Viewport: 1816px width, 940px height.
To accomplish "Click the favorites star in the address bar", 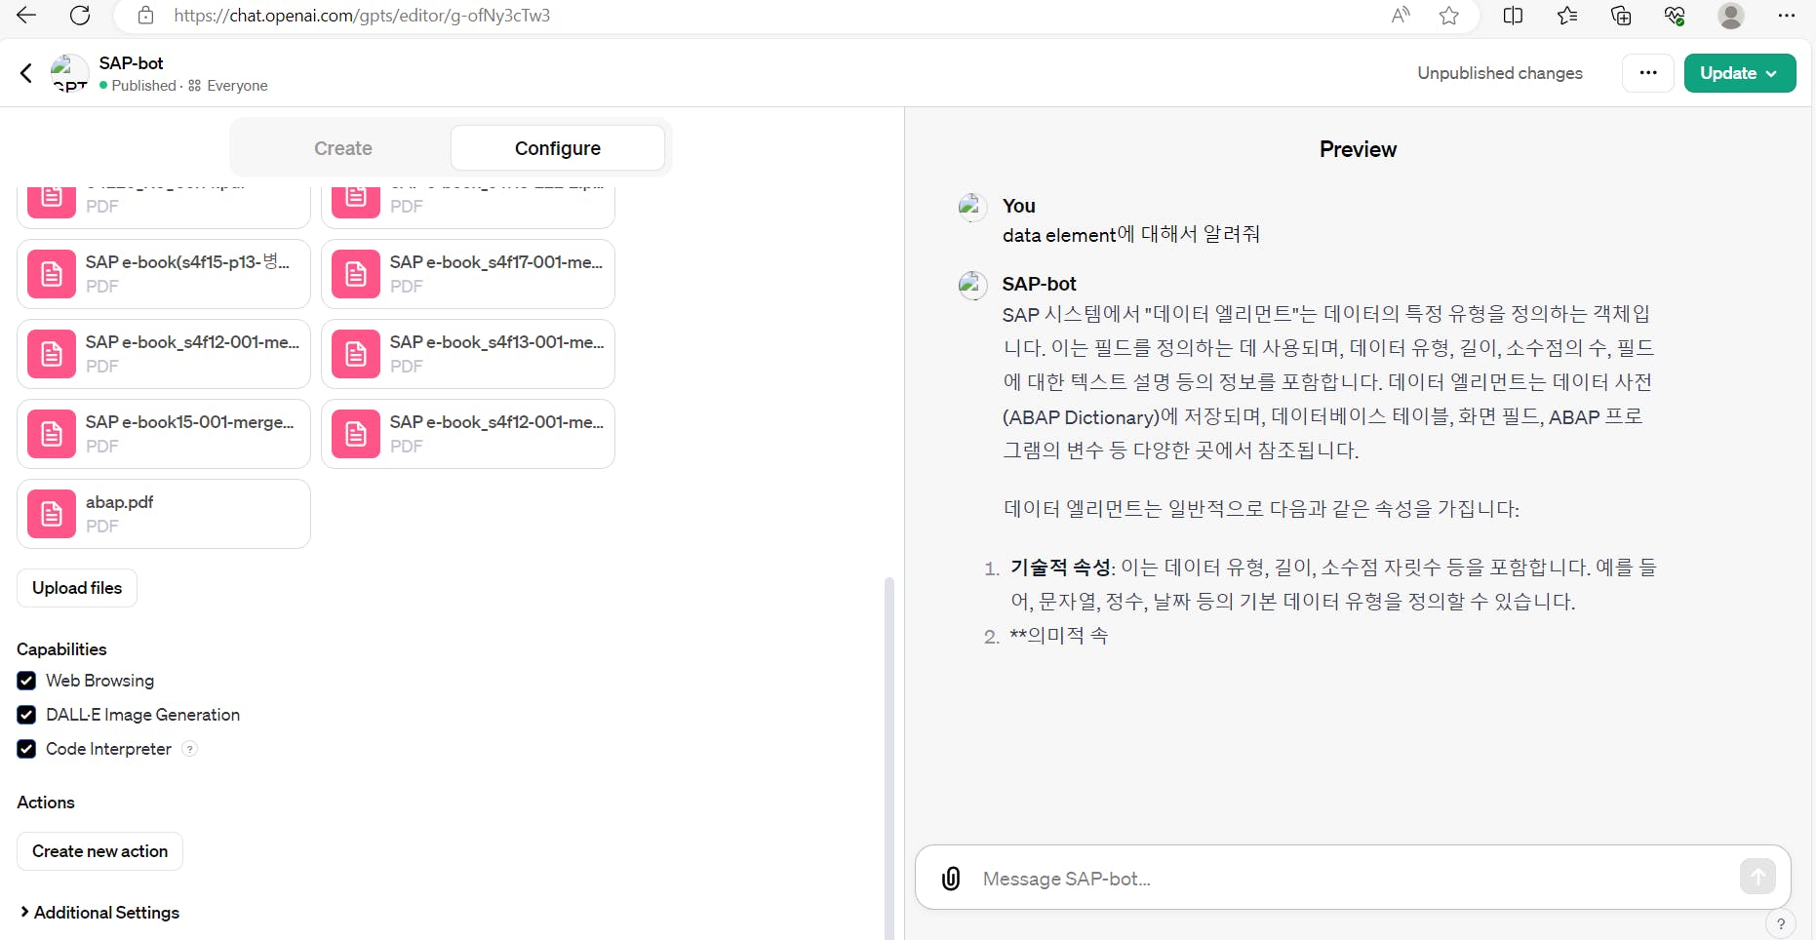I will tap(1449, 16).
